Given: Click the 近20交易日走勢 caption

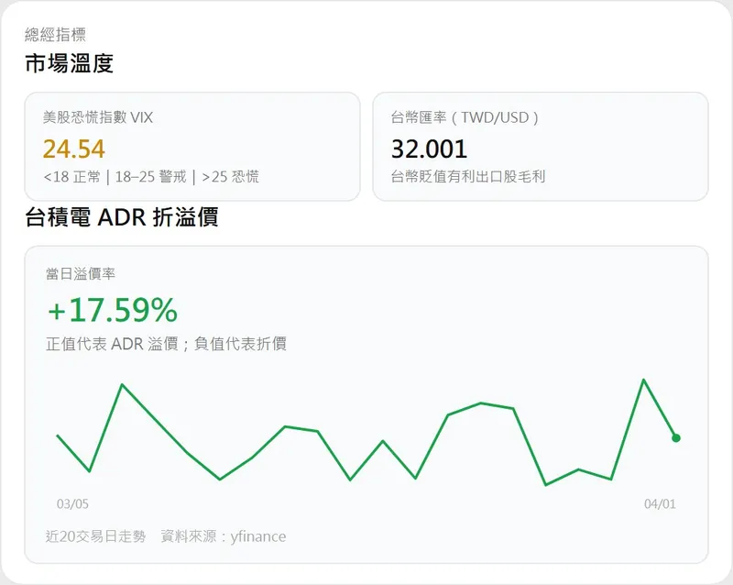Looking at the screenshot, I should point(96,536).
